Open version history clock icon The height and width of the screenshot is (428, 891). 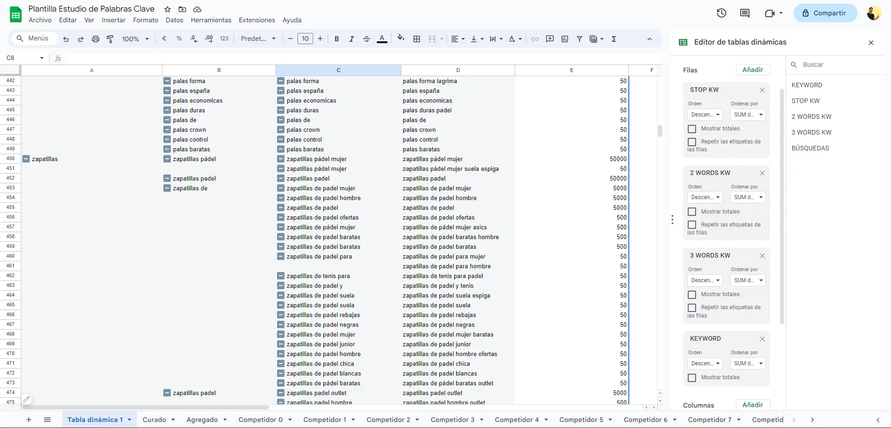click(721, 13)
